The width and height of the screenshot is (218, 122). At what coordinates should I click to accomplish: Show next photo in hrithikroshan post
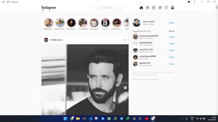(x=125, y=87)
